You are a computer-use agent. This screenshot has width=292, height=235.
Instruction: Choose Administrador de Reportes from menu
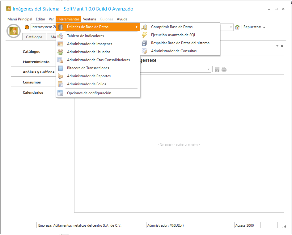(89, 76)
